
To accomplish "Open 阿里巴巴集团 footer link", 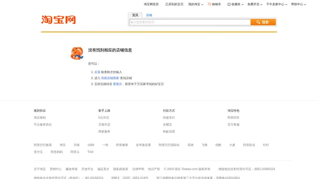I will [x=43, y=145].
